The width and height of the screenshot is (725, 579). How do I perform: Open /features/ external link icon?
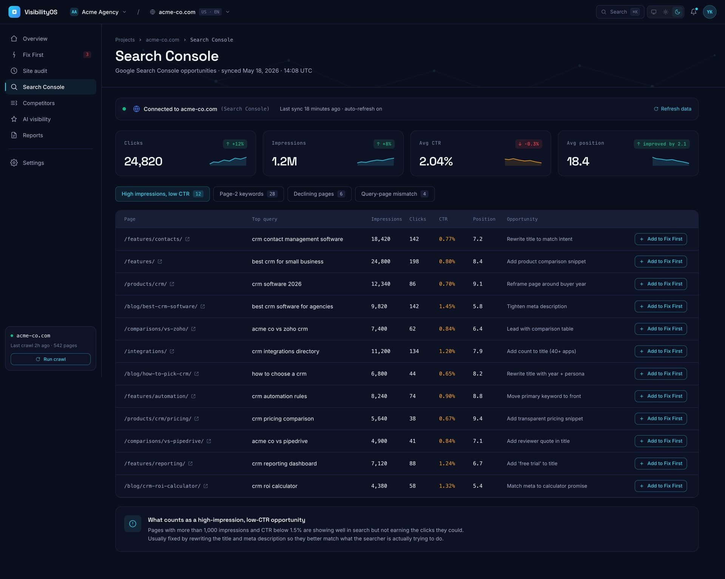pyautogui.click(x=160, y=261)
